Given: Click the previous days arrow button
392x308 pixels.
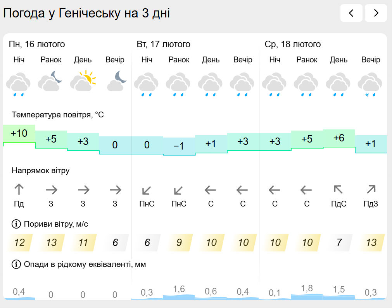Looking at the screenshot, I should [351, 13].
